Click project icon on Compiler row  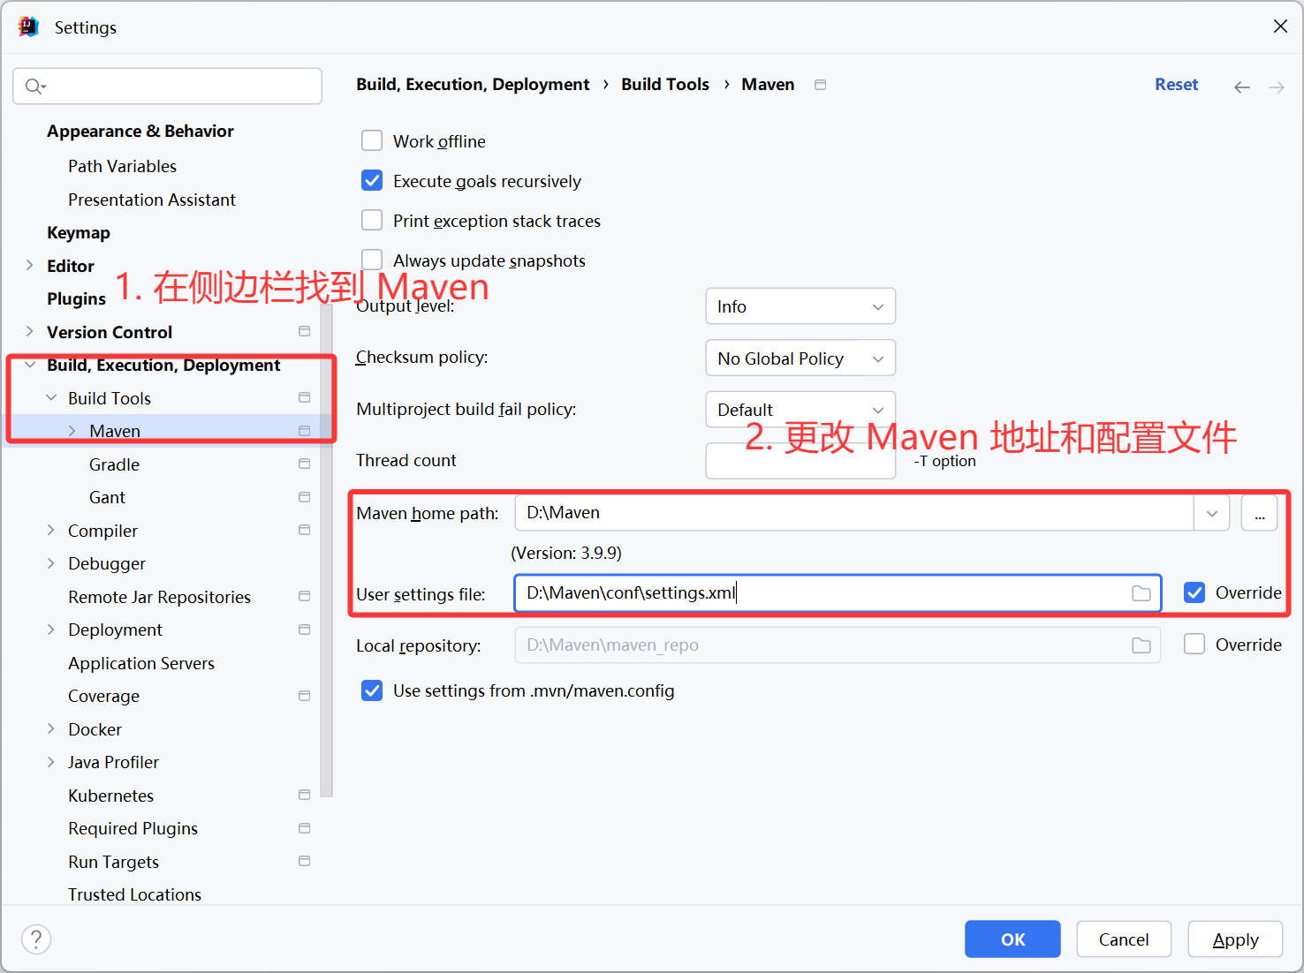(304, 530)
